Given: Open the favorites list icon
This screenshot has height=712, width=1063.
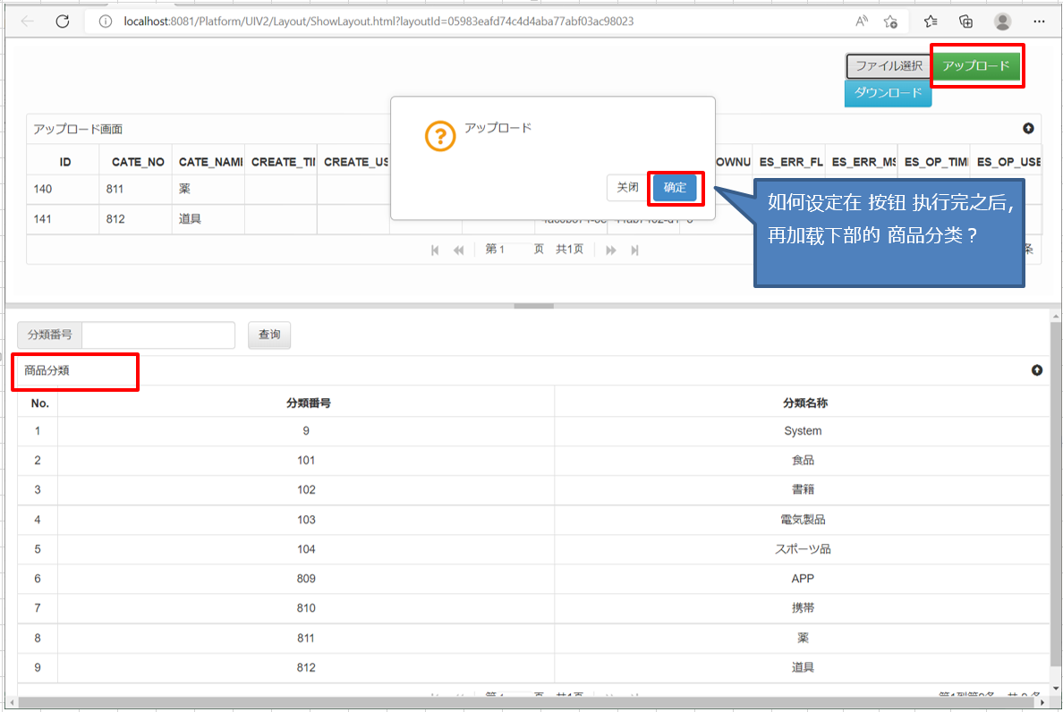Looking at the screenshot, I should point(931,21).
